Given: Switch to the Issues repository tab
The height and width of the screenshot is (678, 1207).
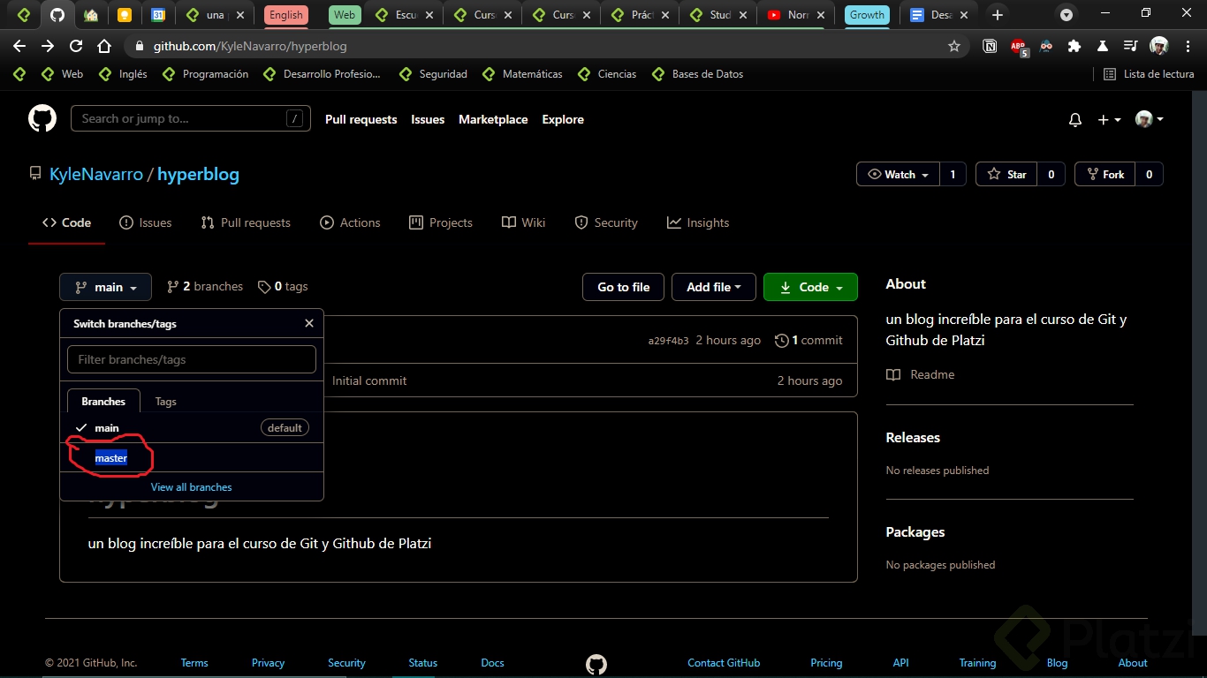Looking at the screenshot, I should point(146,222).
